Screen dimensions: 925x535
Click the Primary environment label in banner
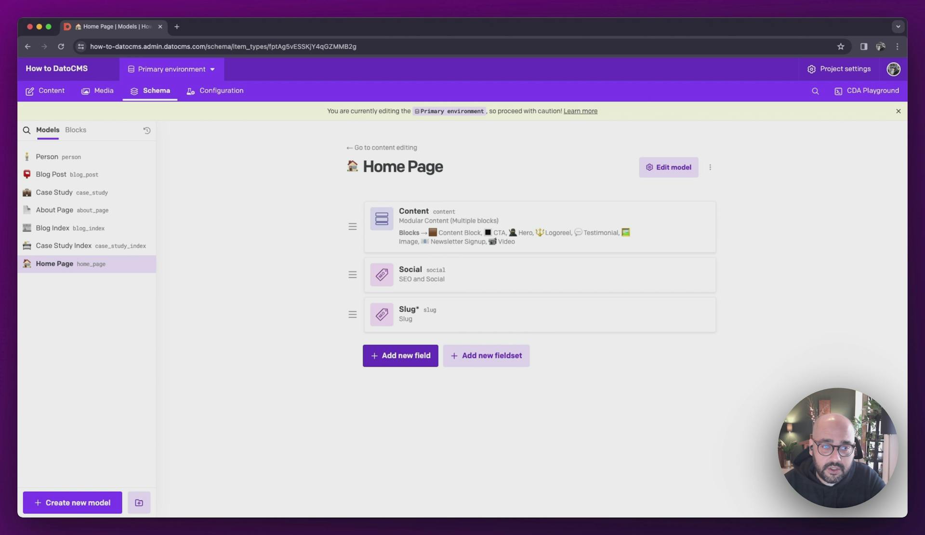click(449, 111)
